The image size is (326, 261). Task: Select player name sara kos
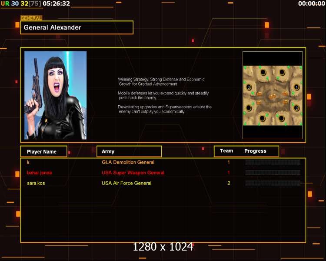point(36,183)
